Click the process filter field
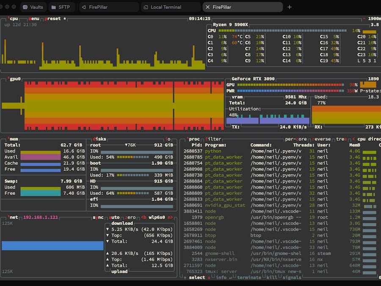The height and width of the screenshot is (286, 381). (x=213, y=139)
